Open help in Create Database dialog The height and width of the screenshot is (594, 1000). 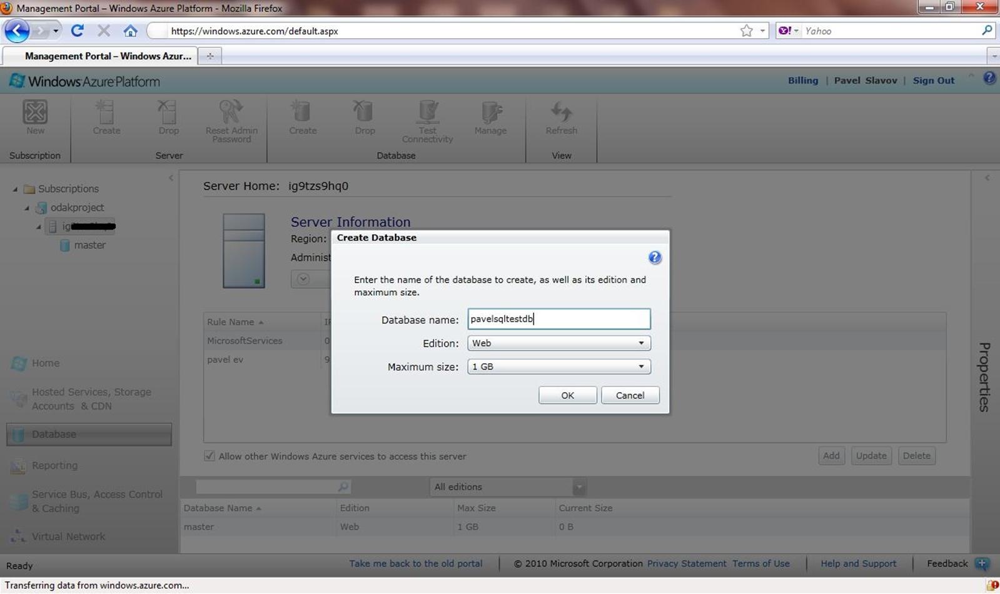(655, 258)
